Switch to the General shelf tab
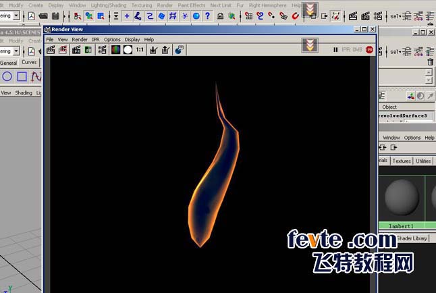This screenshot has width=436, height=293. 9,63
